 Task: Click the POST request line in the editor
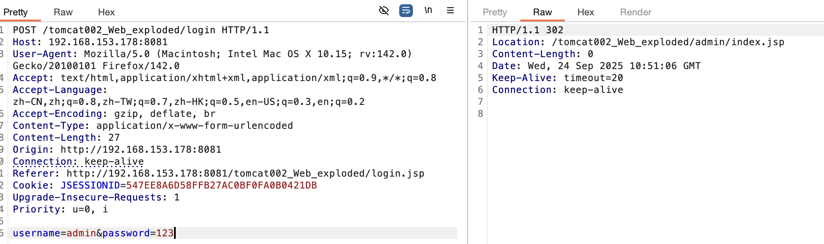coord(141,30)
